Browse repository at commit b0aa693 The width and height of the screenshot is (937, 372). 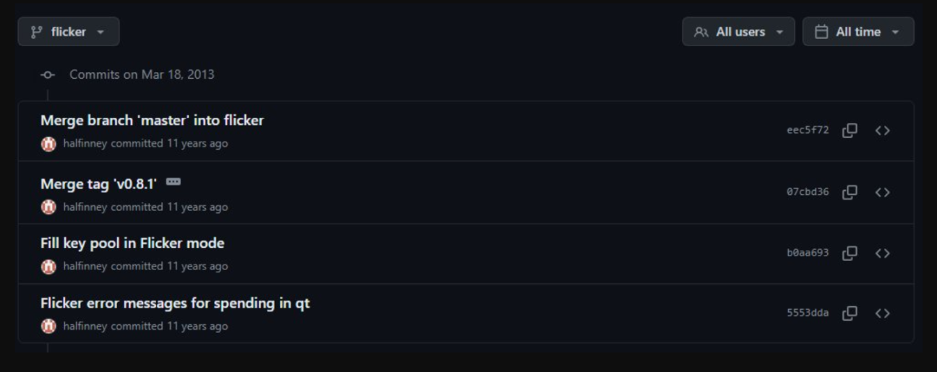click(882, 253)
